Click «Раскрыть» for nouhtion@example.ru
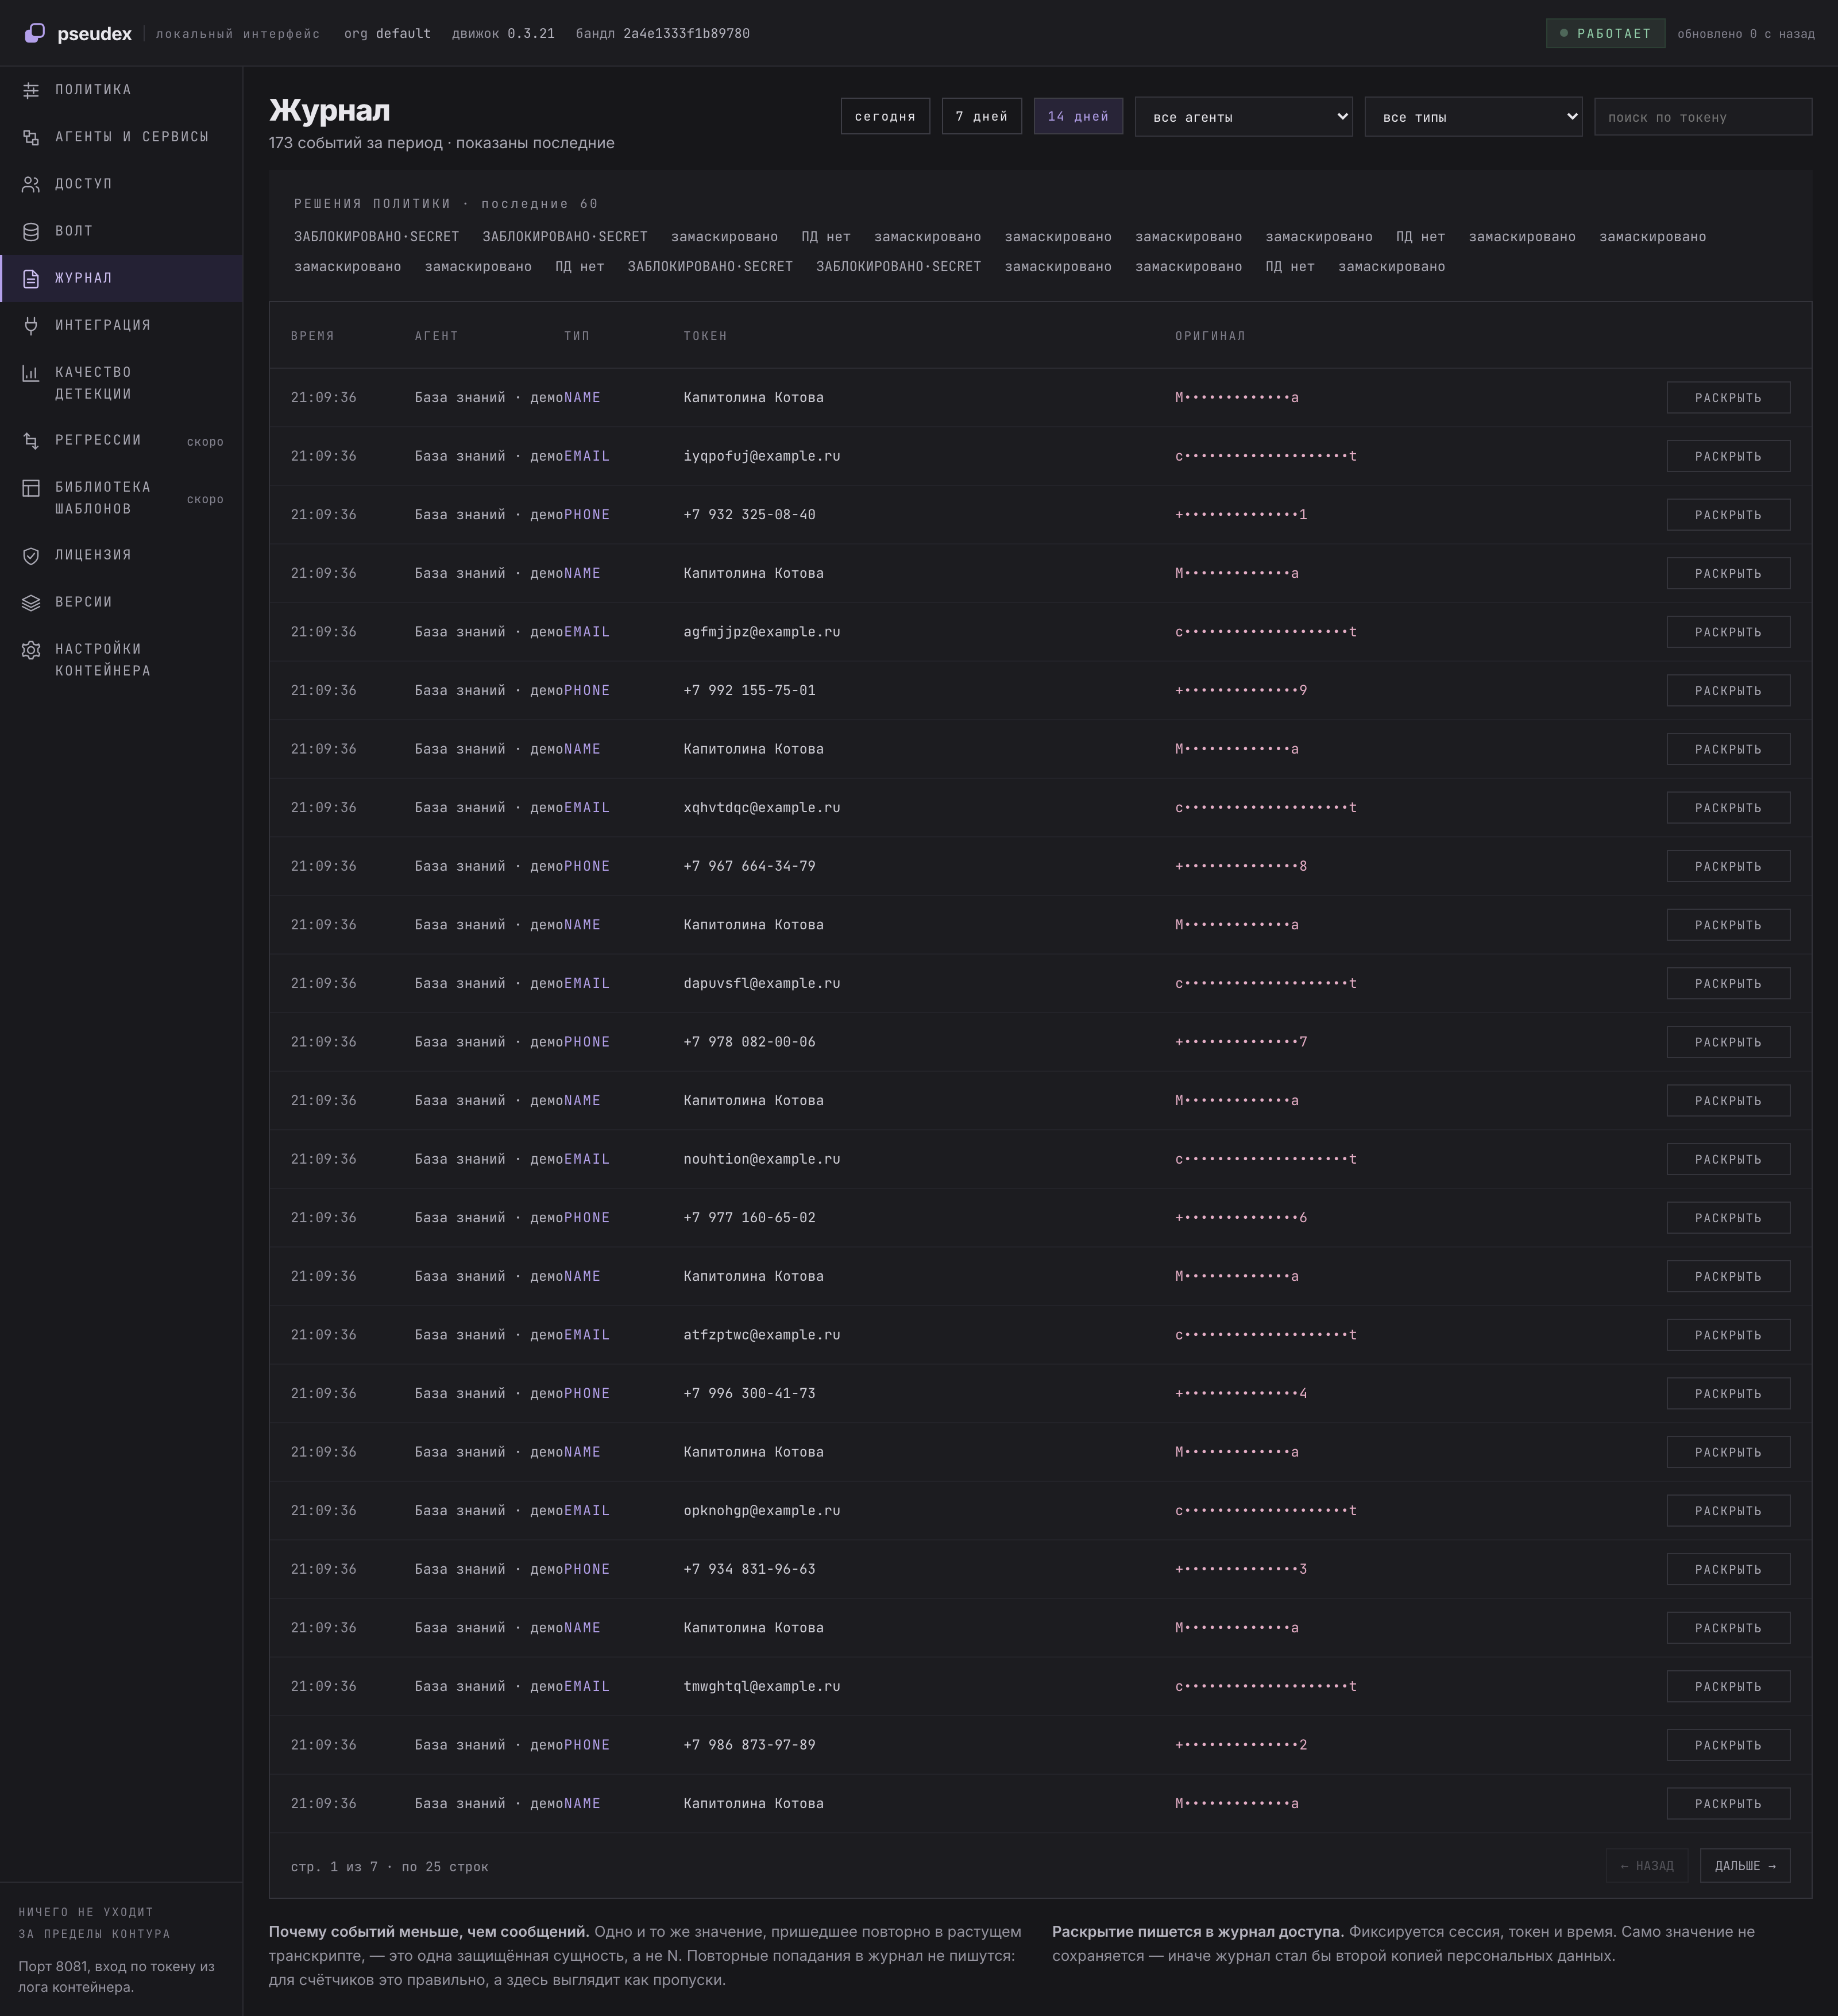 1728,1159
